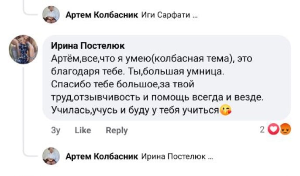300x176 pixels.
Task: Expand the truncated reply mentioning Ирина Постелюк
Action: pos(210,156)
